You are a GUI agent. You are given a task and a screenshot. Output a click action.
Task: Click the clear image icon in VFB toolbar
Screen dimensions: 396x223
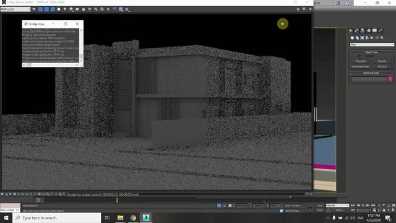84,9
